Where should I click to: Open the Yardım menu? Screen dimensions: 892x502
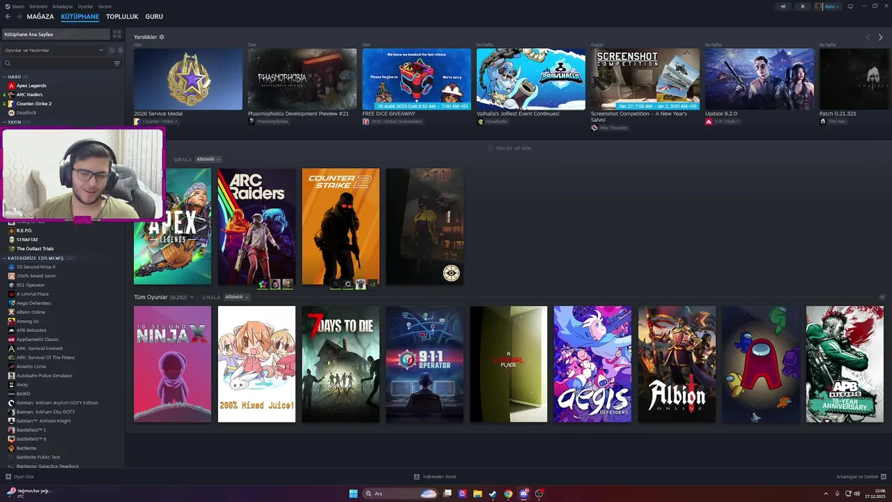click(x=105, y=6)
